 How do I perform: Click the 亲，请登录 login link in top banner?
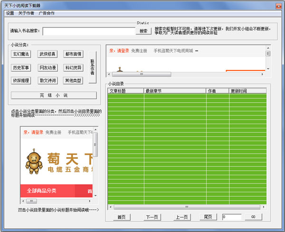[119, 50]
